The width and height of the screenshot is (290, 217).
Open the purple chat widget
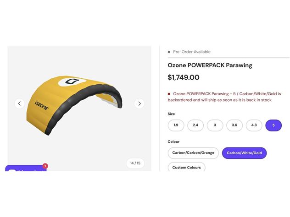tap(26, 168)
